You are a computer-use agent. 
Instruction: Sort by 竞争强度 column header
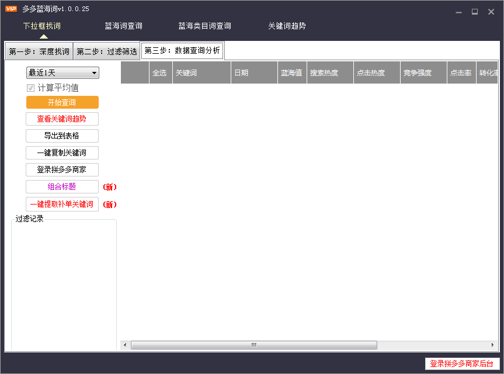[423, 72]
